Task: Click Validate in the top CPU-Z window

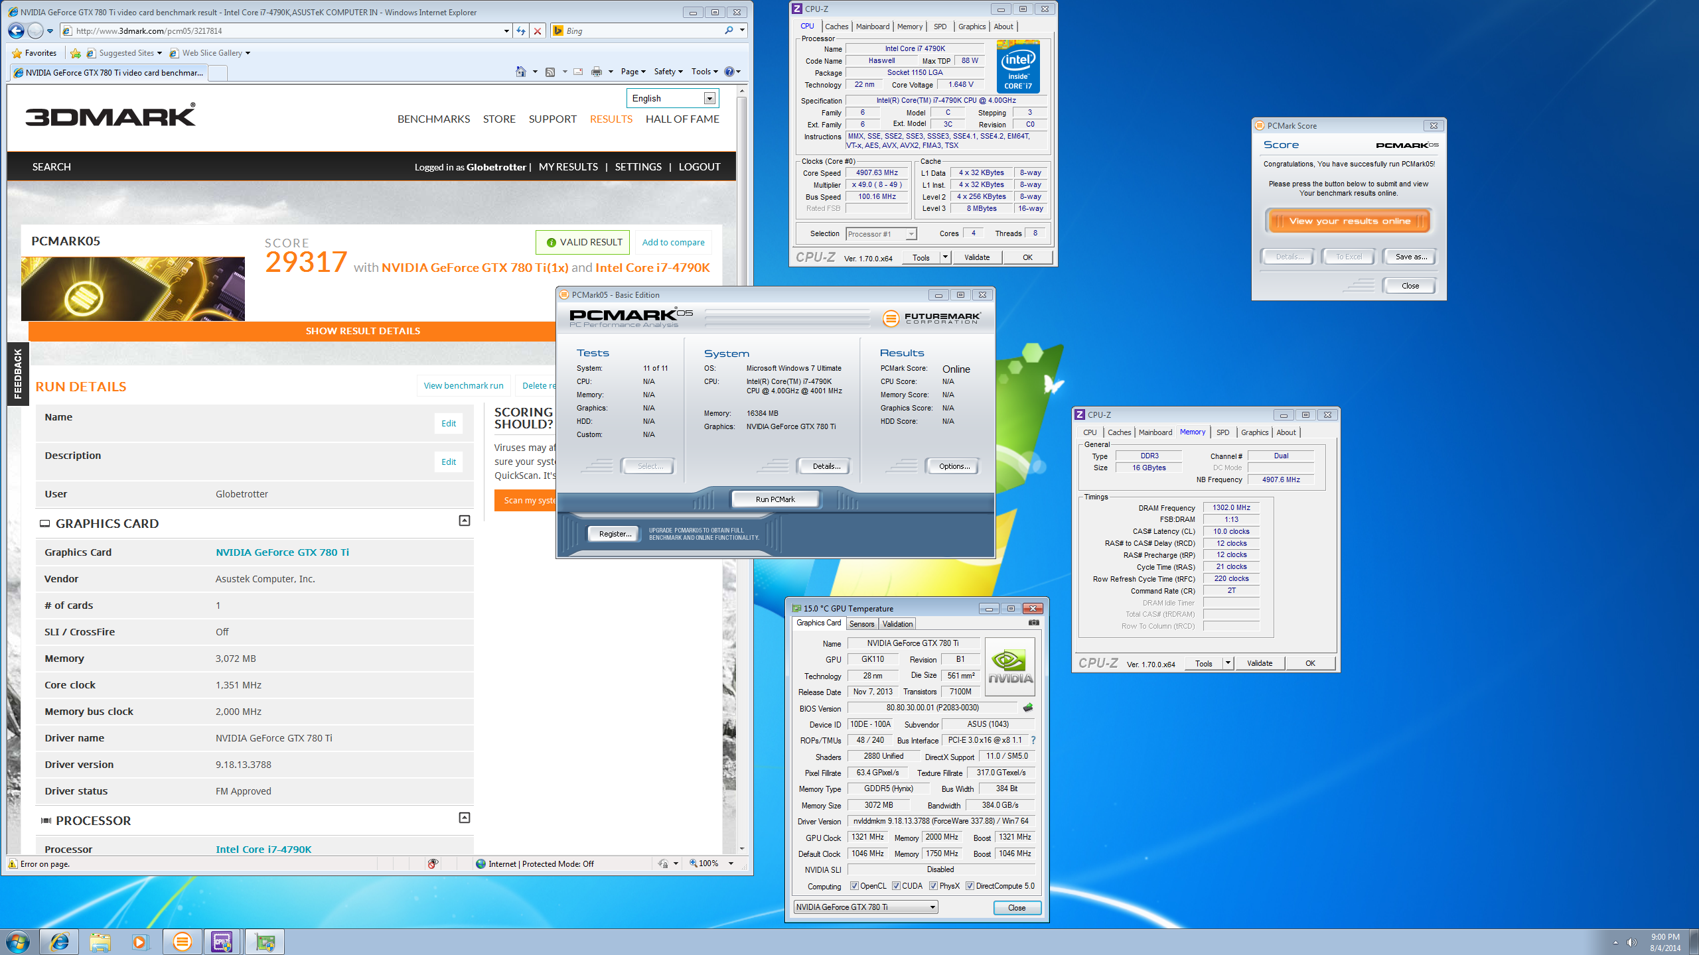Action: coord(977,257)
